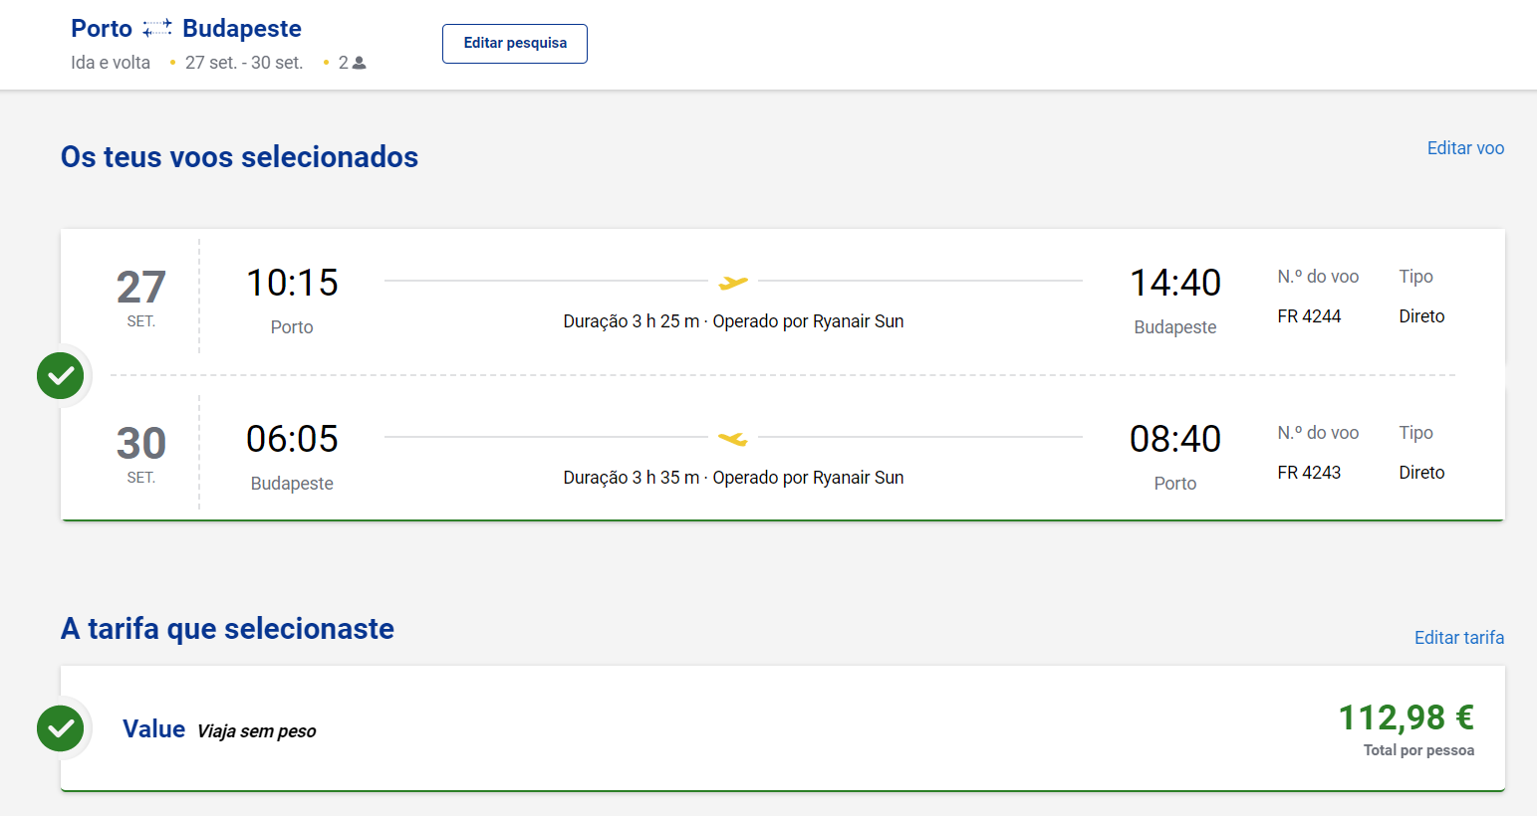Click the passenger icon next to 2
Screen dimensions: 1537x816
point(360,63)
